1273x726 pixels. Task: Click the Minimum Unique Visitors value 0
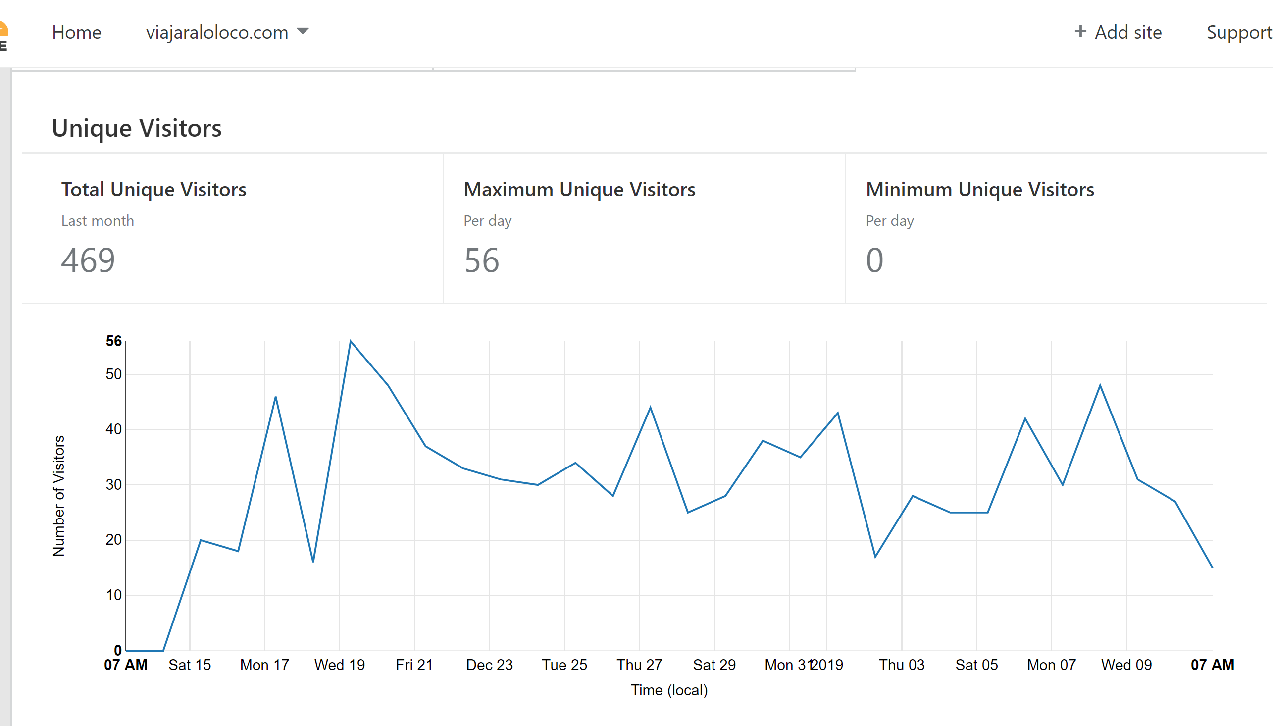point(874,260)
